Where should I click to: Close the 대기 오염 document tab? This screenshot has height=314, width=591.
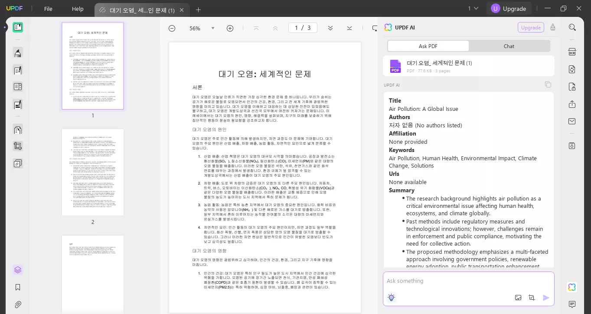182,10
